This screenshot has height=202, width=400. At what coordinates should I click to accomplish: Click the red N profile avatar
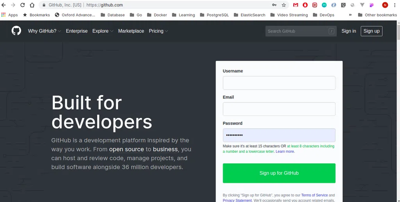point(385,5)
